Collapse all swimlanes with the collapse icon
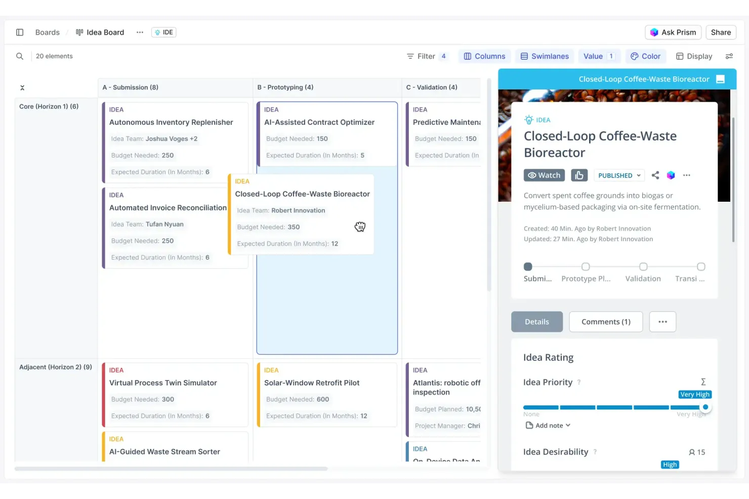Image resolution: width=749 pixels, height=499 pixels. click(22, 87)
